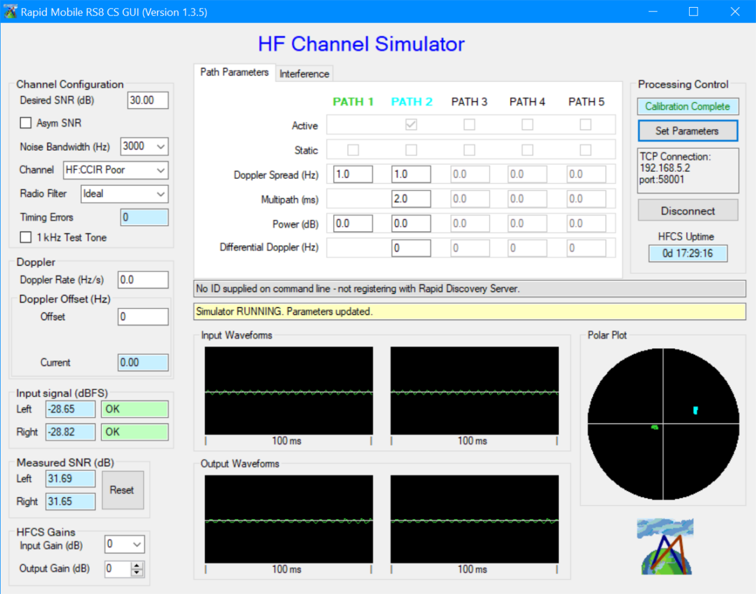This screenshot has height=594, width=756.
Task: Click the Left measured SNR value 31.69
Action: pyautogui.click(x=71, y=479)
